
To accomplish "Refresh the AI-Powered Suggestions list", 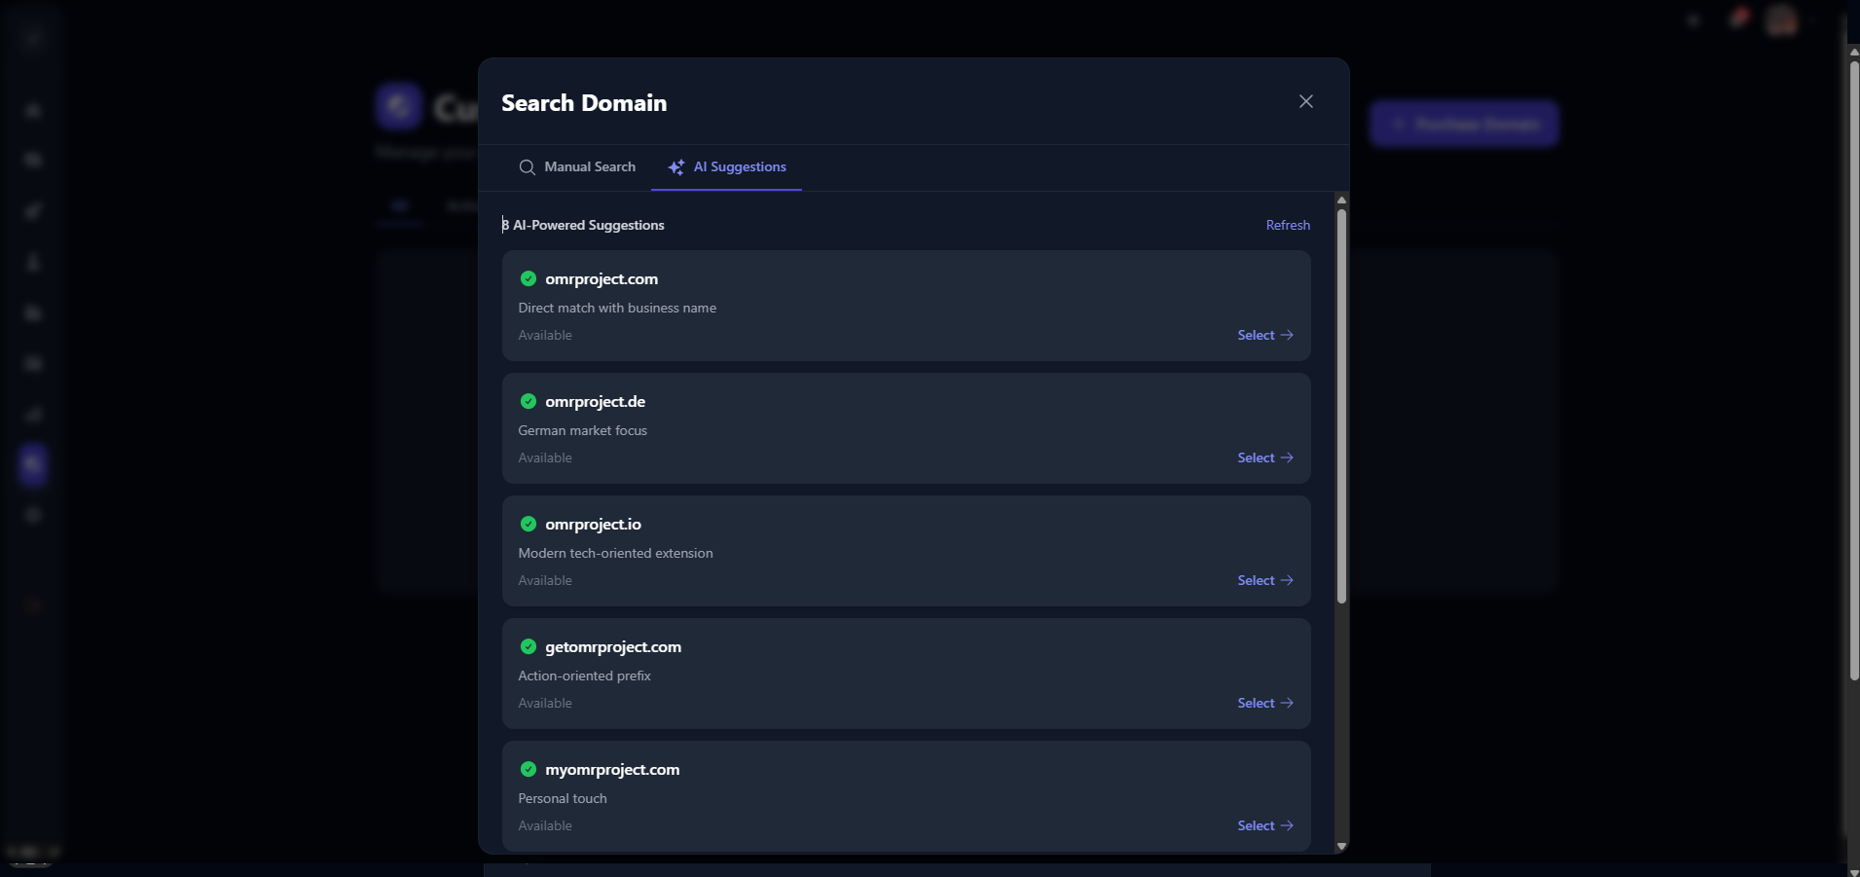I will pyautogui.click(x=1288, y=224).
